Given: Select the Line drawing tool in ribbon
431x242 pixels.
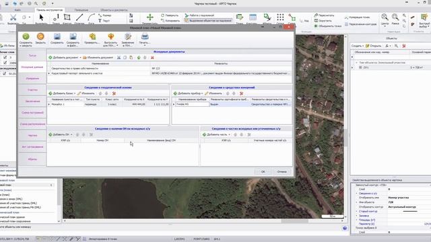Looking at the screenshot, I should [x=79, y=17].
